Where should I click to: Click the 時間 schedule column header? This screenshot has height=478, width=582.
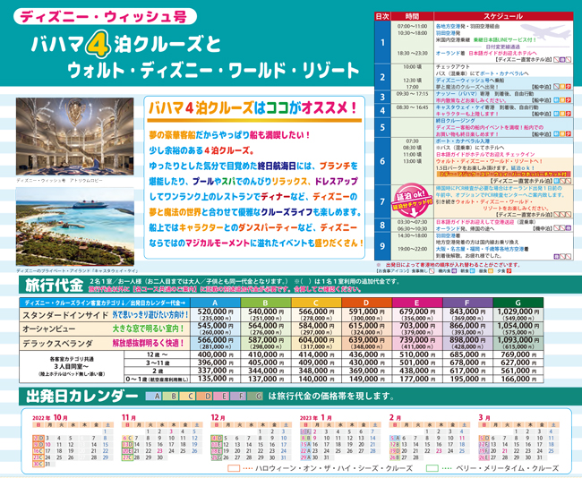pyautogui.click(x=412, y=16)
